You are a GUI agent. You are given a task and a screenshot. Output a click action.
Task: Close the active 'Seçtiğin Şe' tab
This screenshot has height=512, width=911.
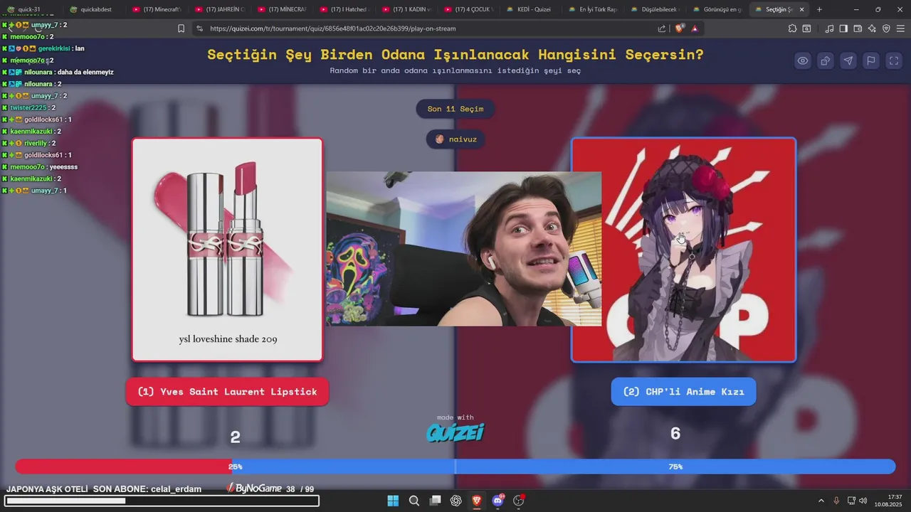pos(802,9)
